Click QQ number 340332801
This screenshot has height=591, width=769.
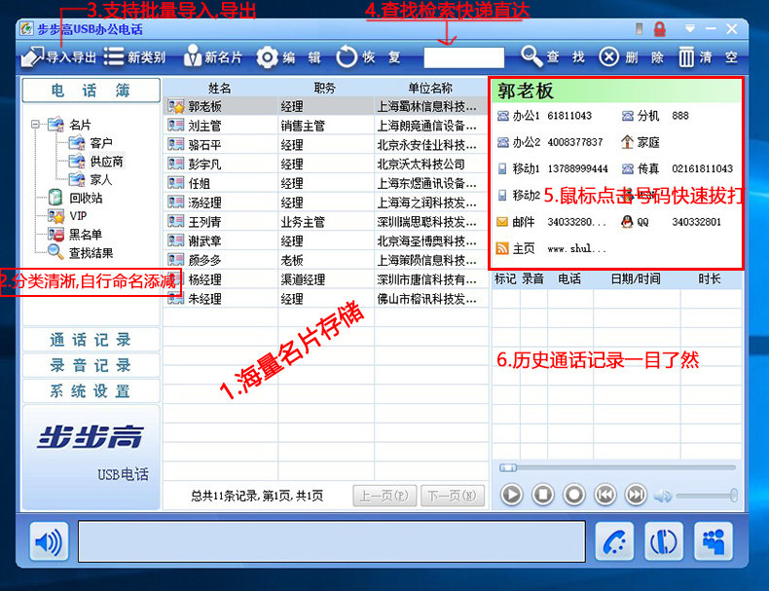696,222
